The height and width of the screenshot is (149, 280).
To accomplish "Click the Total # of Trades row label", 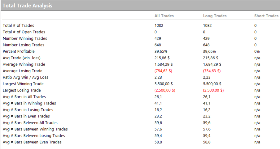I will pyautogui.click(x=18, y=26).
